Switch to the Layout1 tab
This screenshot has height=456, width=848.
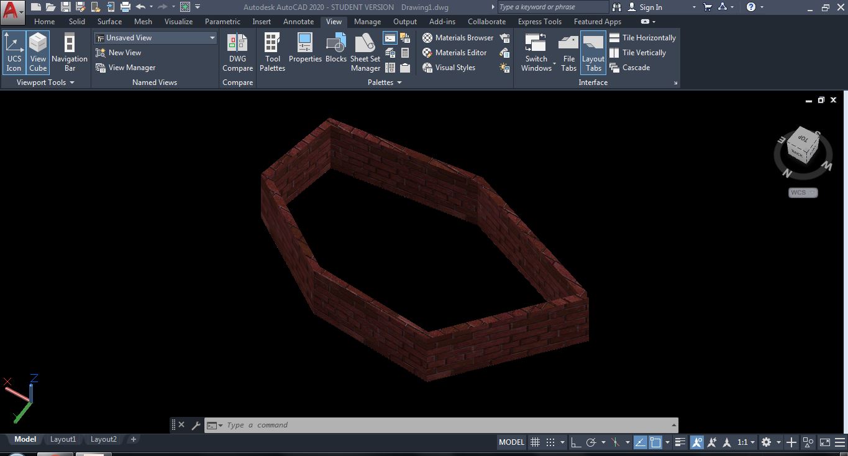pyautogui.click(x=63, y=439)
